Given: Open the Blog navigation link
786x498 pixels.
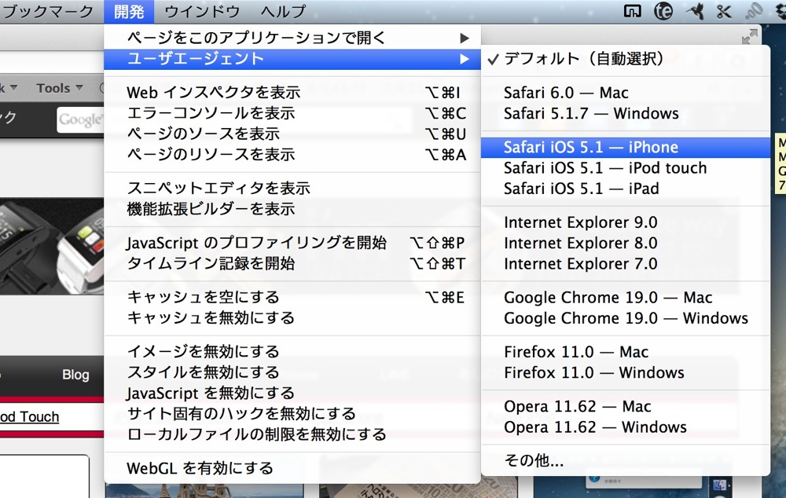Looking at the screenshot, I should [75, 375].
